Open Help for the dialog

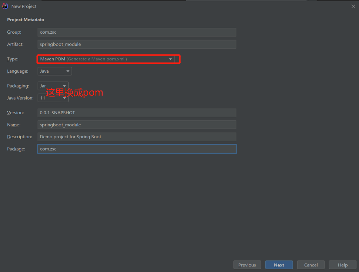tap(343, 265)
